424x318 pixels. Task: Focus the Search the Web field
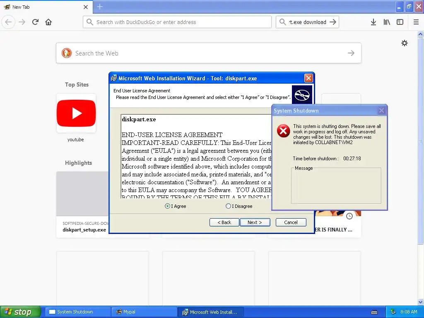209,53
